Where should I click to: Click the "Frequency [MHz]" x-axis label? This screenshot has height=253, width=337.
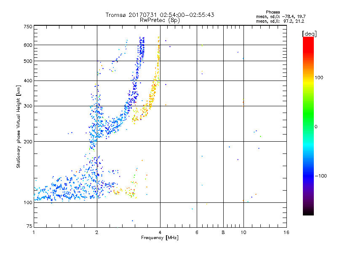[x=160, y=238]
